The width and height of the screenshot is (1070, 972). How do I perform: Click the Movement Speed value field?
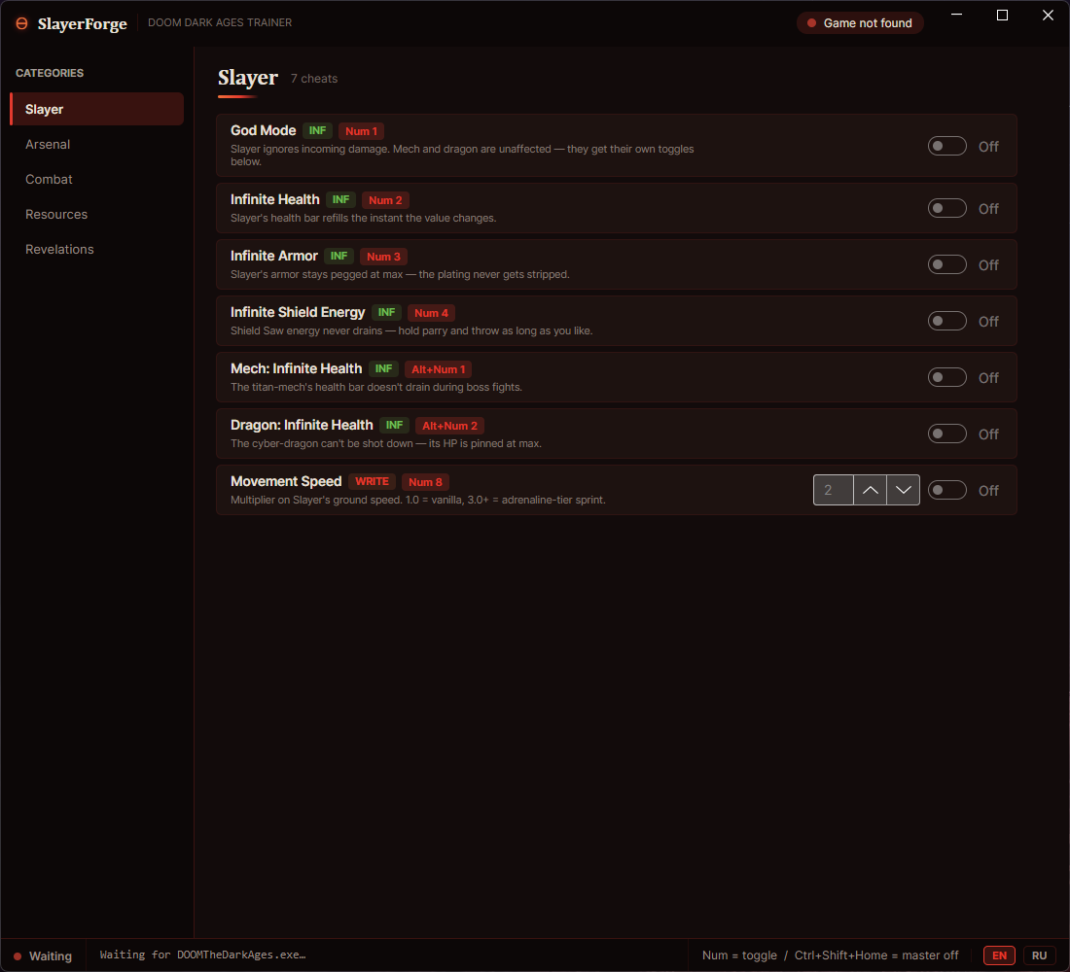tap(834, 490)
